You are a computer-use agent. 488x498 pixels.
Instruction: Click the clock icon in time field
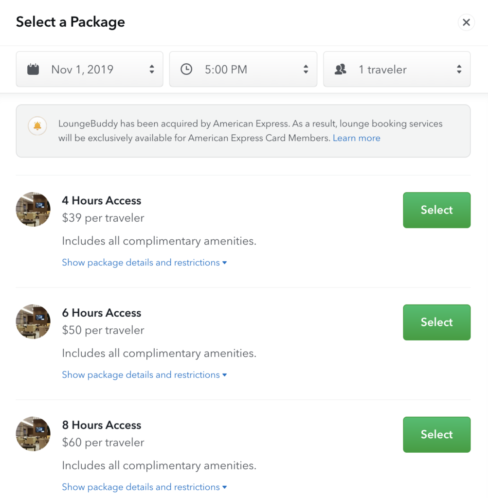point(186,70)
